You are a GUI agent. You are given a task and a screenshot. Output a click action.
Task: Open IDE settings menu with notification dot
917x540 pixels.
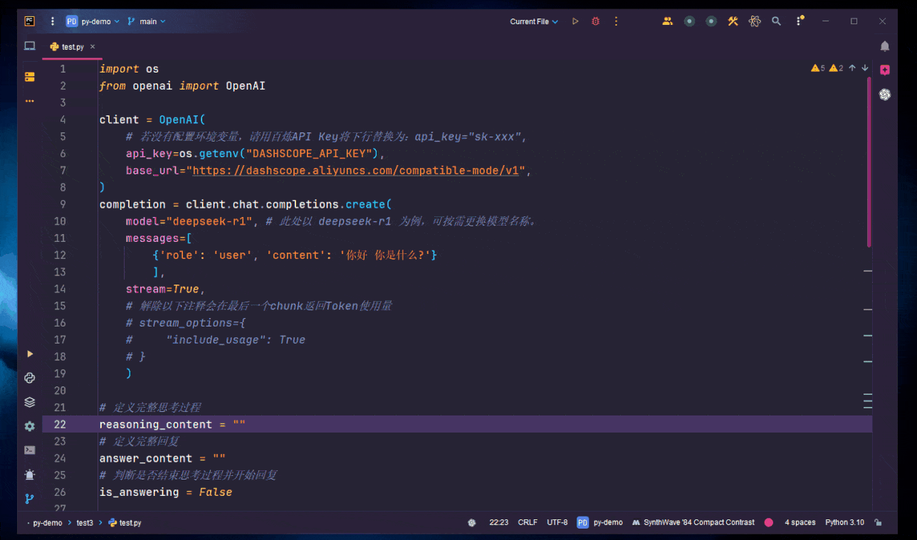point(799,21)
